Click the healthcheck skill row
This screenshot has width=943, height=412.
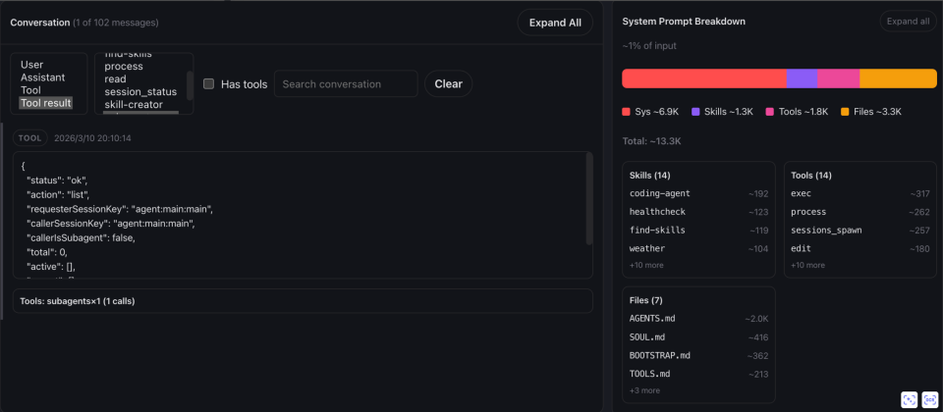coord(698,212)
